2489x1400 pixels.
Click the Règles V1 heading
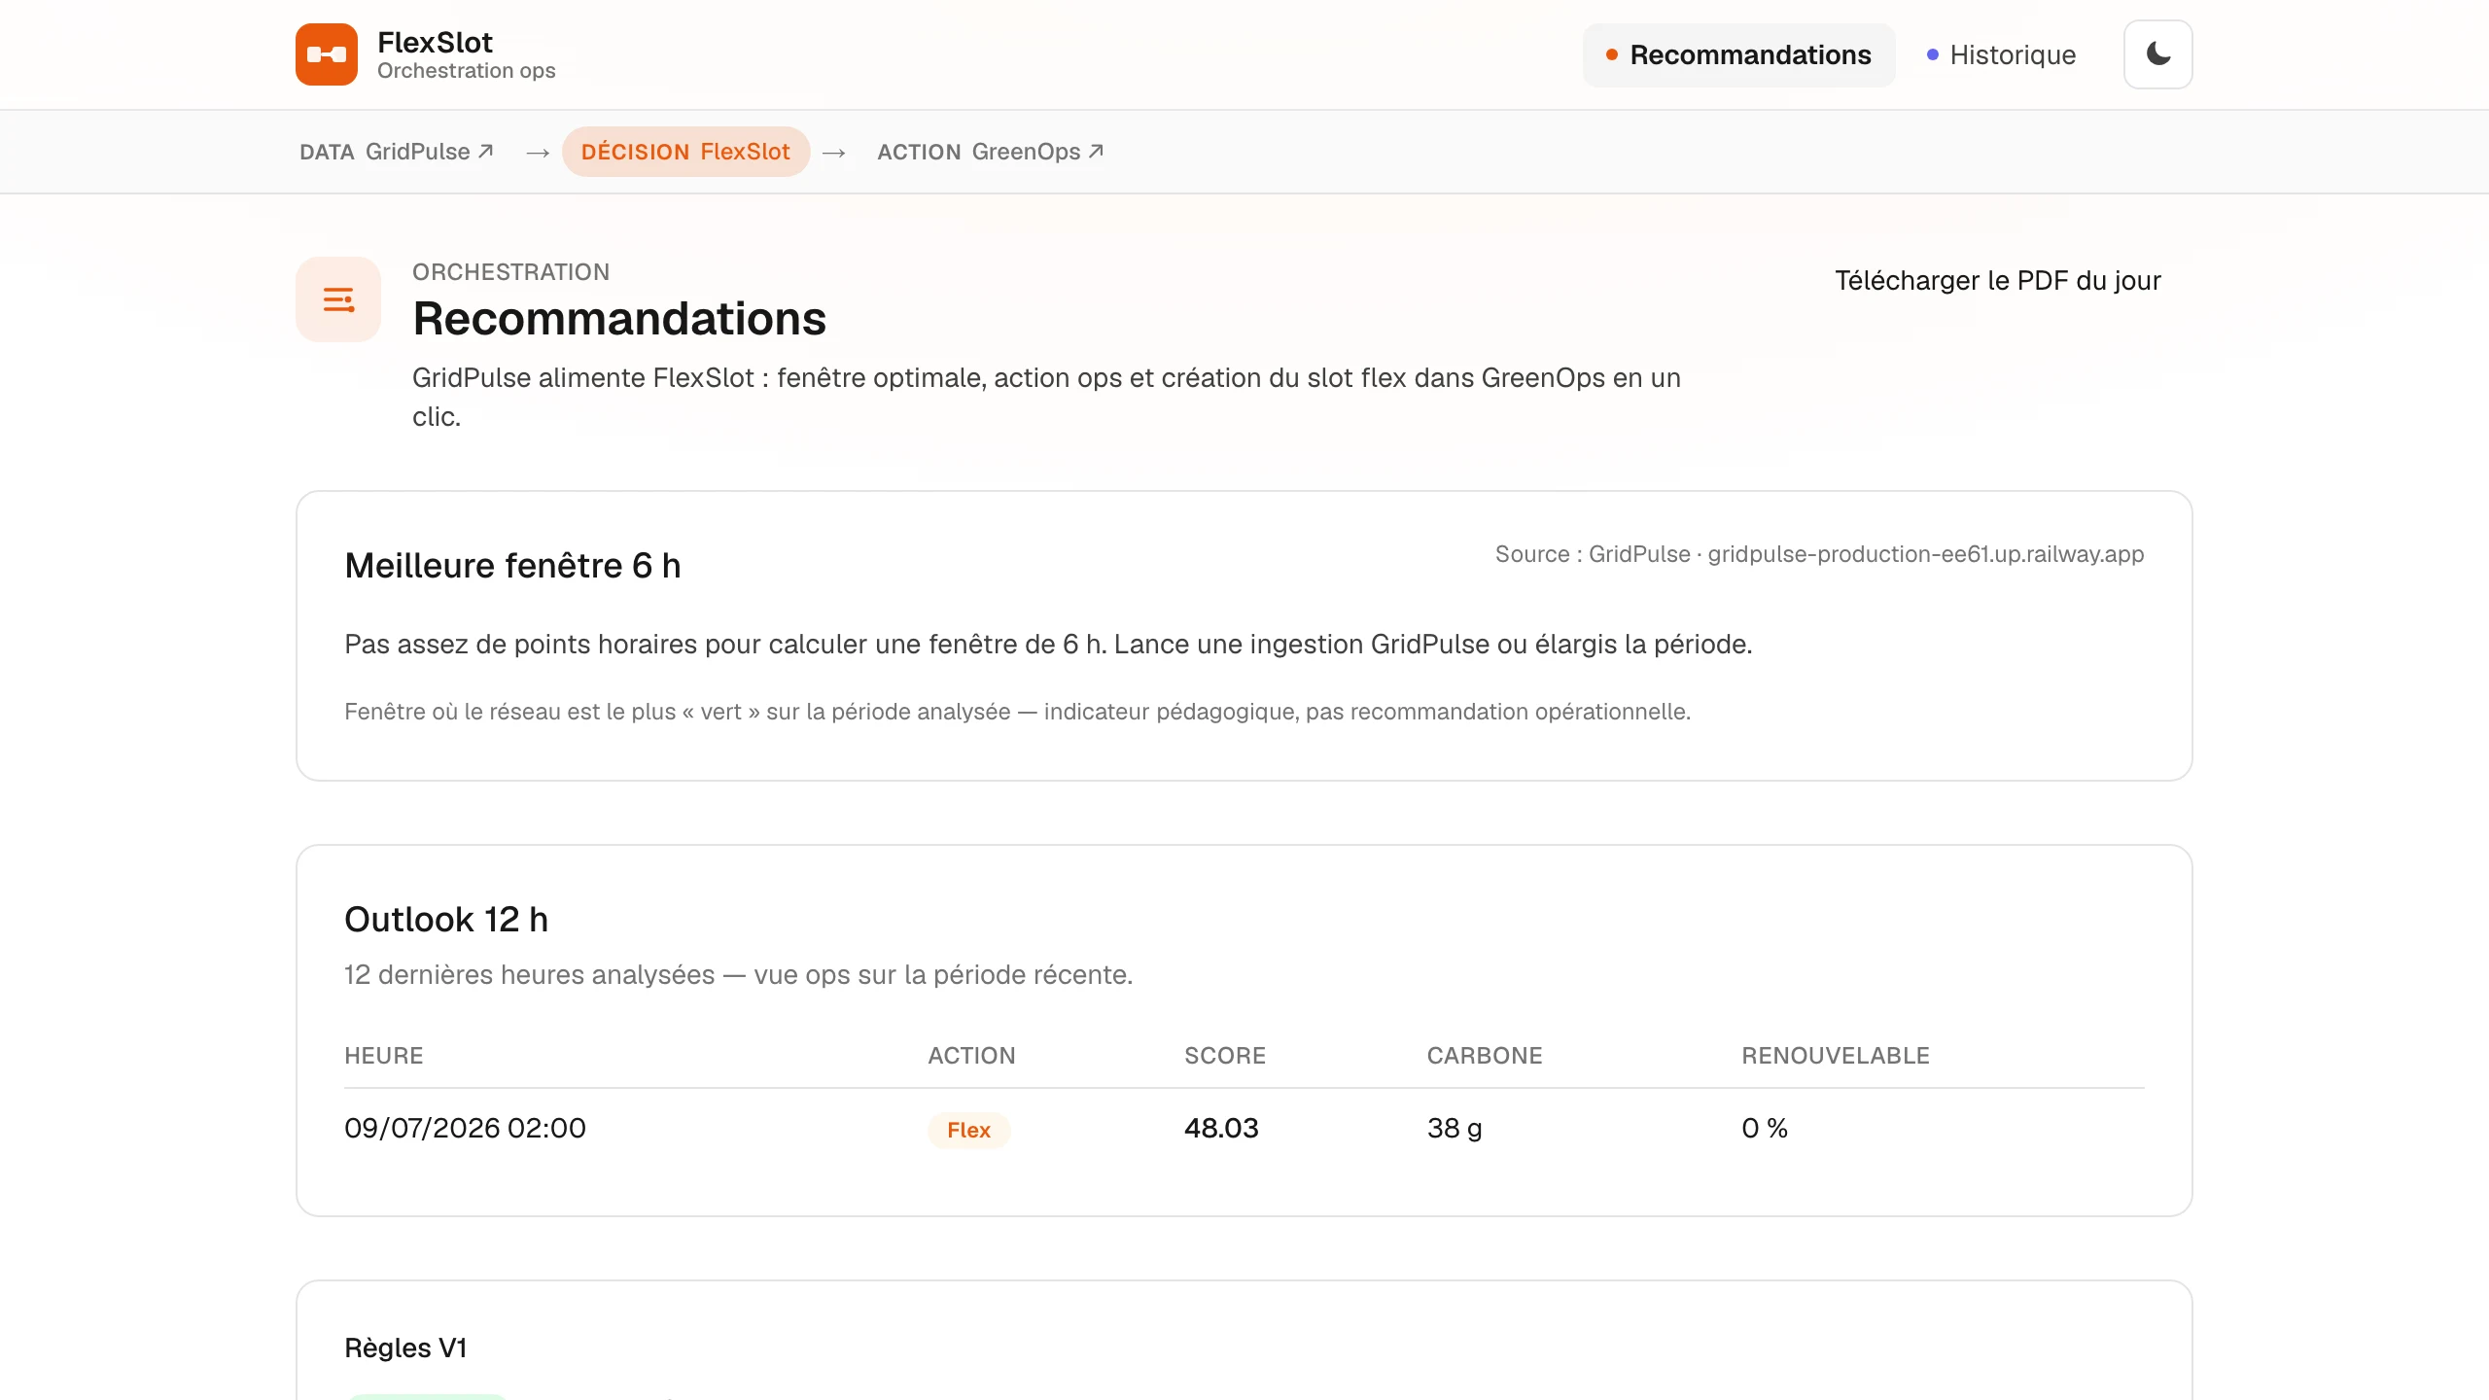[x=405, y=1348]
